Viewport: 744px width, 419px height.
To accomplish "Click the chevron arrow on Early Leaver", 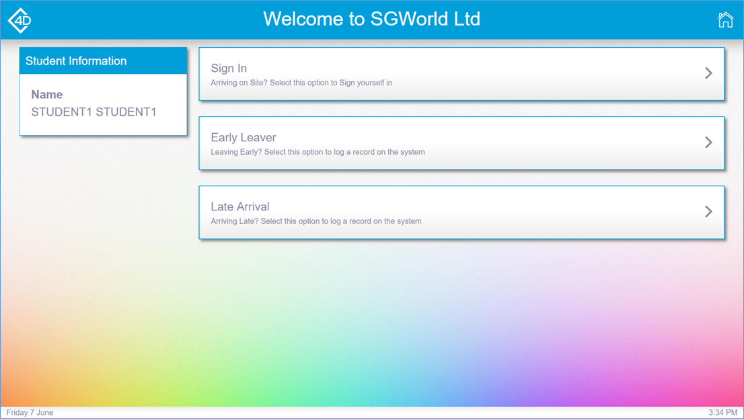I will click(x=708, y=143).
